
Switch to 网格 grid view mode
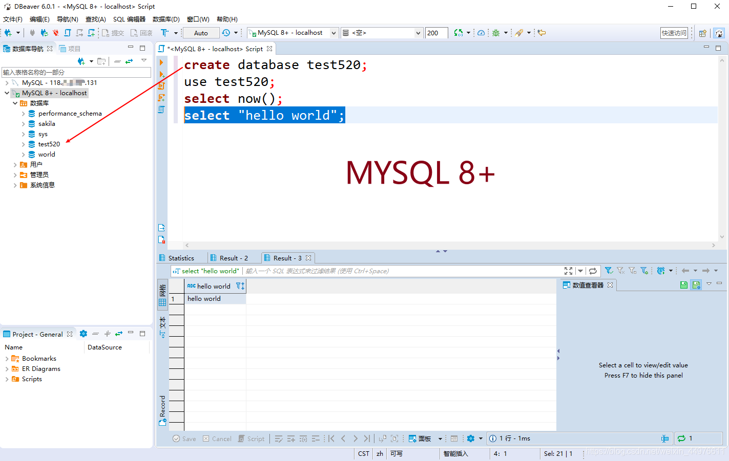tap(162, 295)
